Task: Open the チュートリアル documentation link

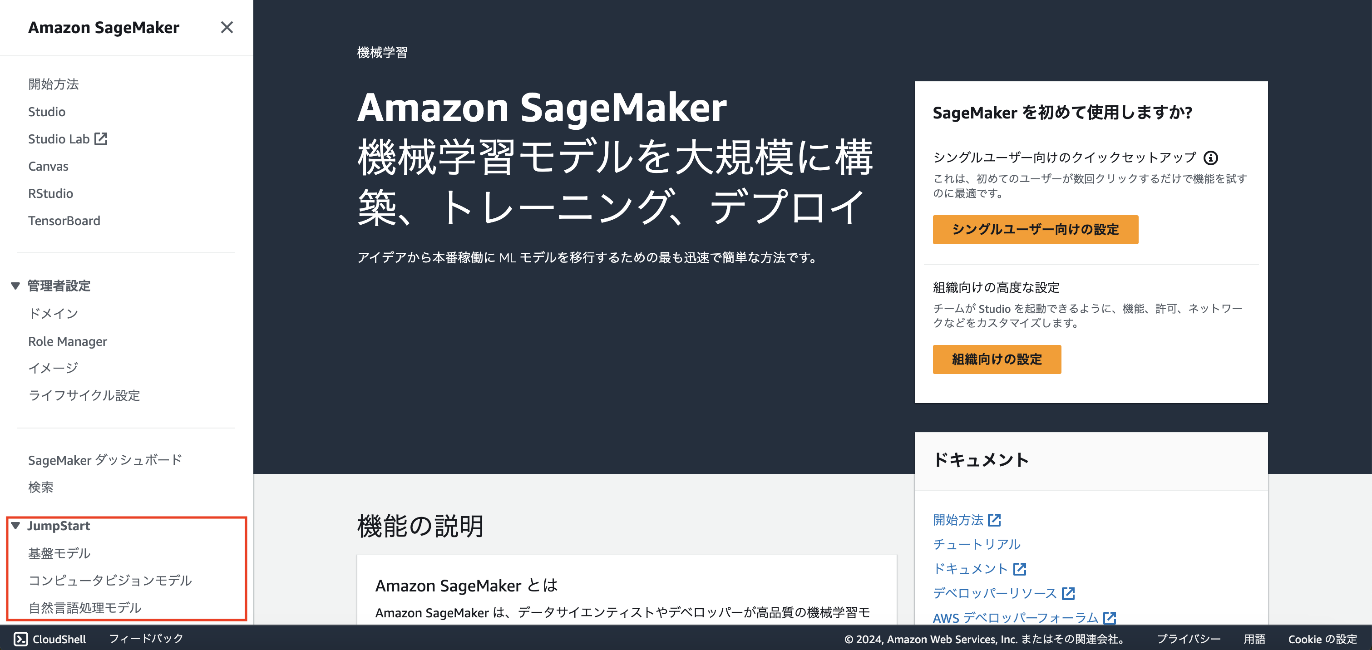Action: pyautogui.click(x=976, y=545)
